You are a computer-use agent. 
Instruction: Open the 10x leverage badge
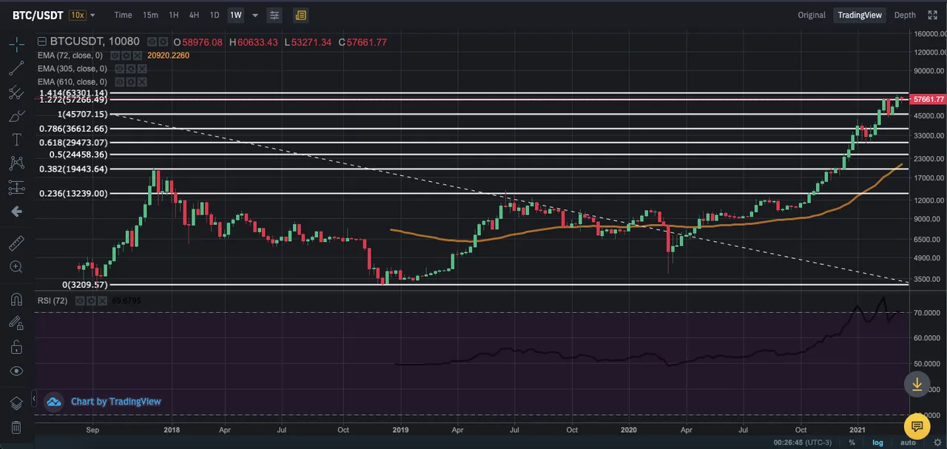tap(77, 15)
